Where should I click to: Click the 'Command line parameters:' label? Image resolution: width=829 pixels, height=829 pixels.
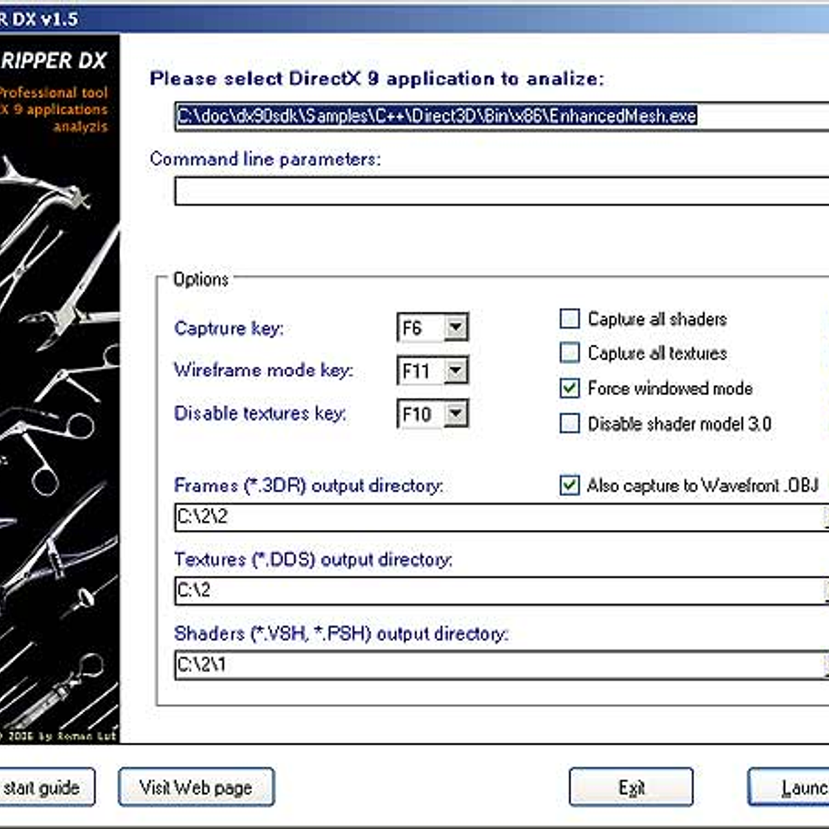265,159
